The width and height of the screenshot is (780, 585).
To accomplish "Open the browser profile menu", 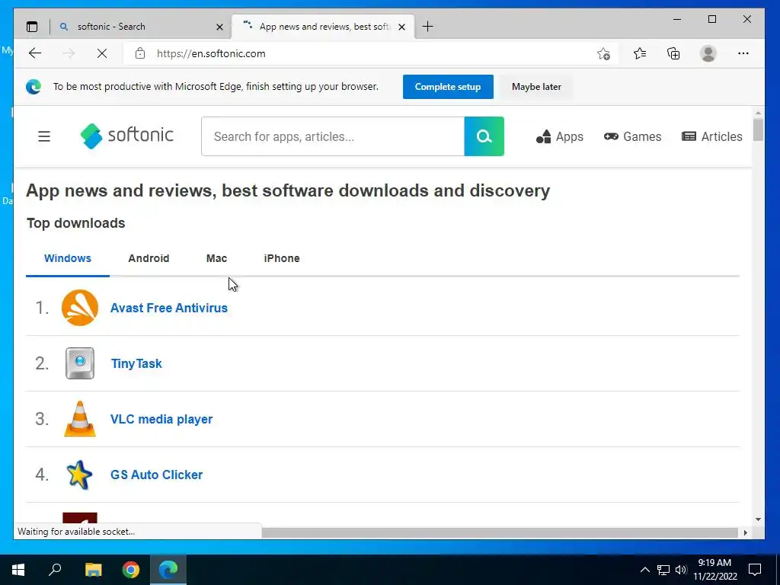I will click(708, 53).
